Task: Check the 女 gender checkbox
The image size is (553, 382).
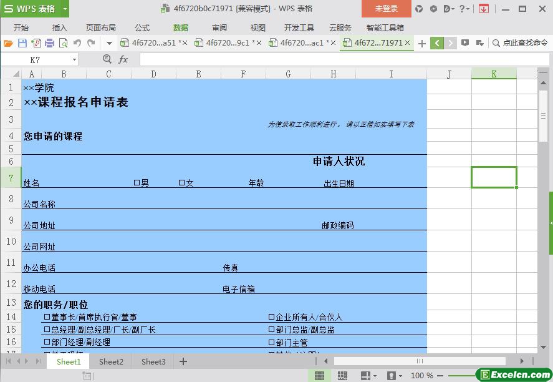Action: [182, 183]
